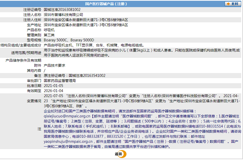Viewport: 243px width, 160px height.
Task: Click the header title 国产医疗器械产品（注册）
Action: 106,4
